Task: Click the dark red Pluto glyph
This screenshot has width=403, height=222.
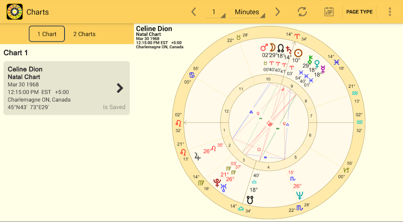Action: pyautogui.click(x=217, y=183)
